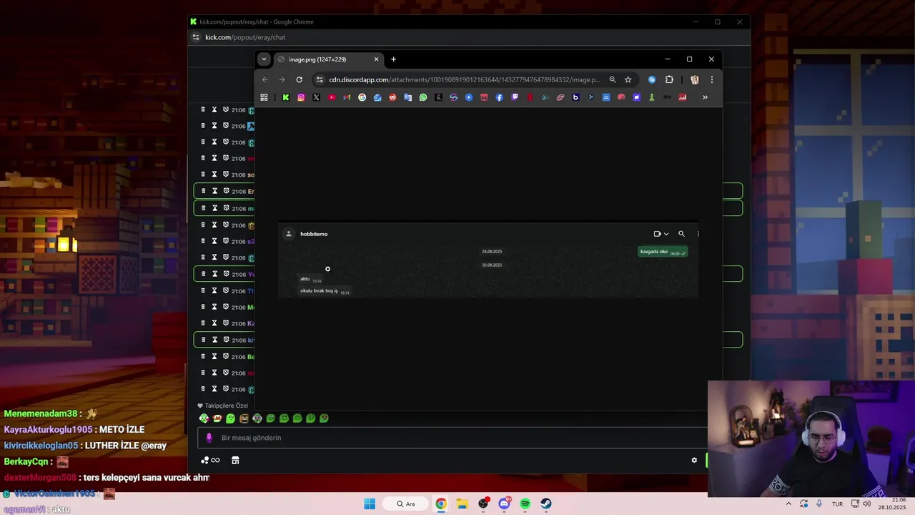
Task: Open Spotify from the taskbar
Action: pyautogui.click(x=525, y=504)
